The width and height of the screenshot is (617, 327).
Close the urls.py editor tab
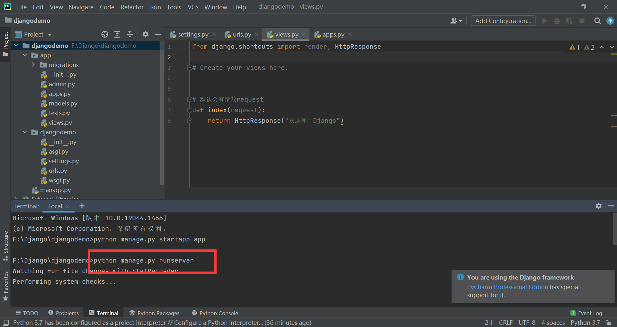pos(256,34)
